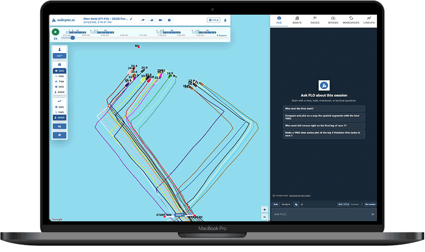Screen dimensions: 425x252
Task: Click the FLO sailboat avatar icon
Action: [x=324, y=86]
